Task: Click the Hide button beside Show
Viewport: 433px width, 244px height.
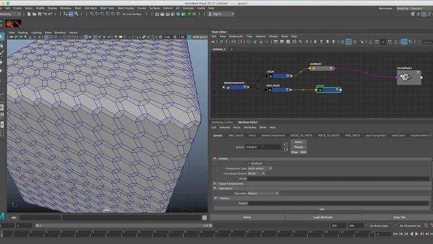Action: click(303, 152)
